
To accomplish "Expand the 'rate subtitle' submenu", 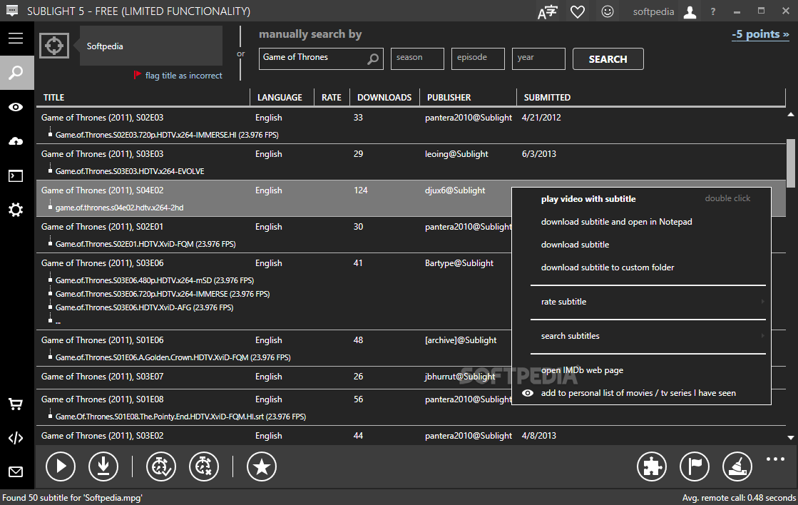I will (x=641, y=302).
